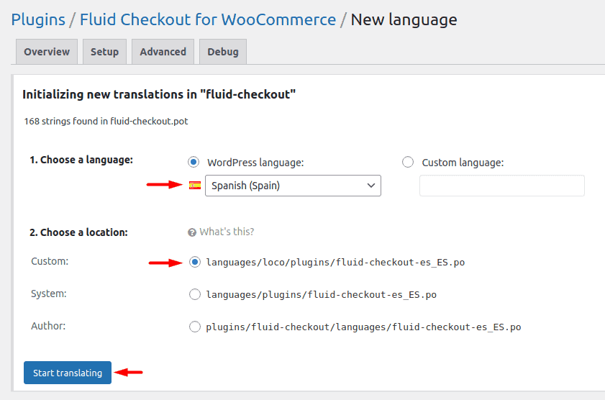The height and width of the screenshot is (400, 605).
Task: Choose the System location radio option
Action: tap(195, 294)
